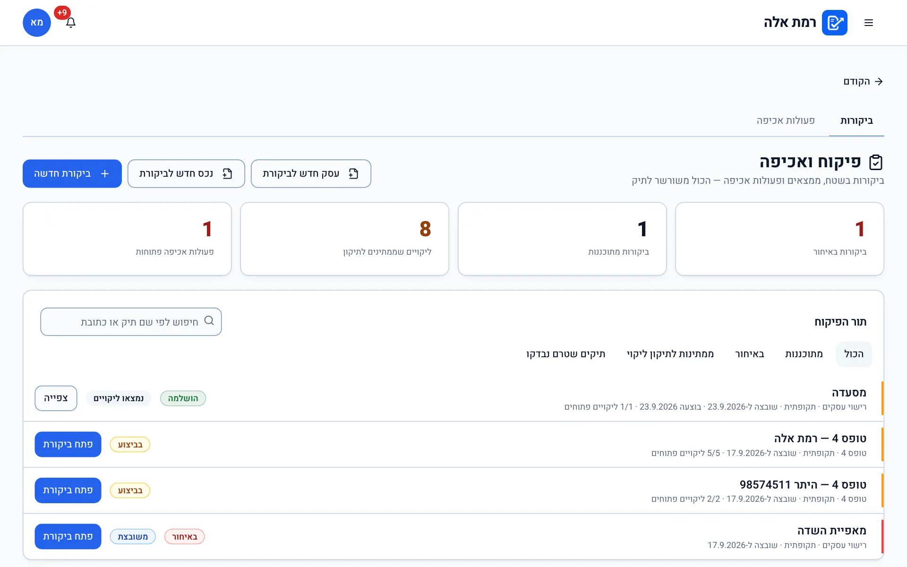The width and height of the screenshot is (907, 567).
Task: Open the ליקויים שממתינים לתיקון card
Action: (344, 239)
